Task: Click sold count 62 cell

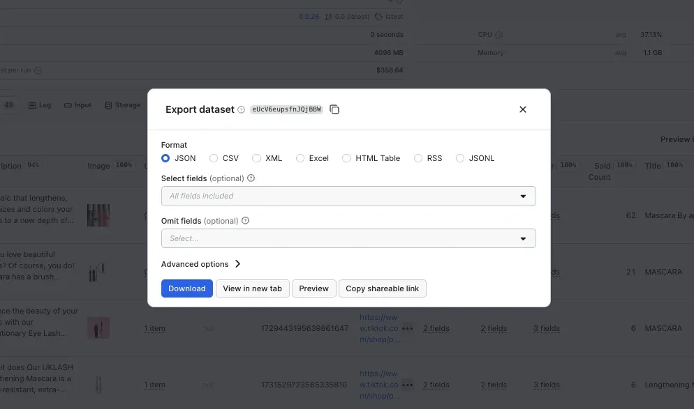Action: point(630,215)
